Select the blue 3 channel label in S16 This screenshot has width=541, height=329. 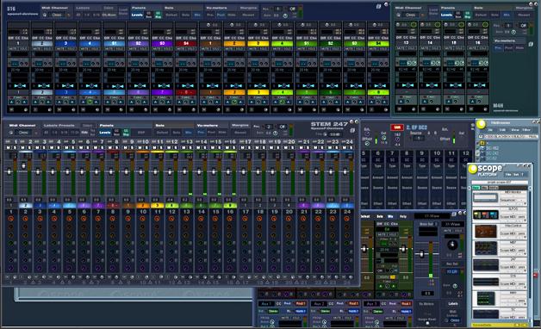(x=65, y=43)
